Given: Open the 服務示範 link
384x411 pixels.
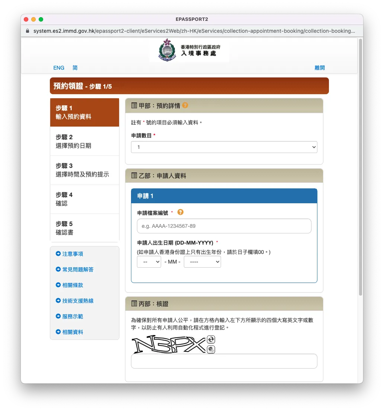Looking at the screenshot, I should coord(73,316).
